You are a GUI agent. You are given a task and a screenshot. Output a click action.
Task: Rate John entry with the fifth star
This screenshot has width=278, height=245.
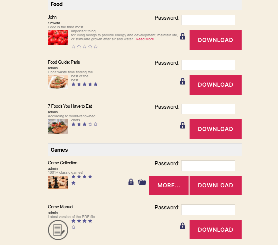click(x=95, y=47)
